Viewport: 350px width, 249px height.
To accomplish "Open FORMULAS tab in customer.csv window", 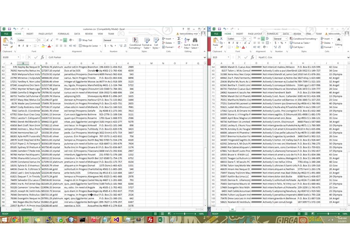I will tap(63, 34).
